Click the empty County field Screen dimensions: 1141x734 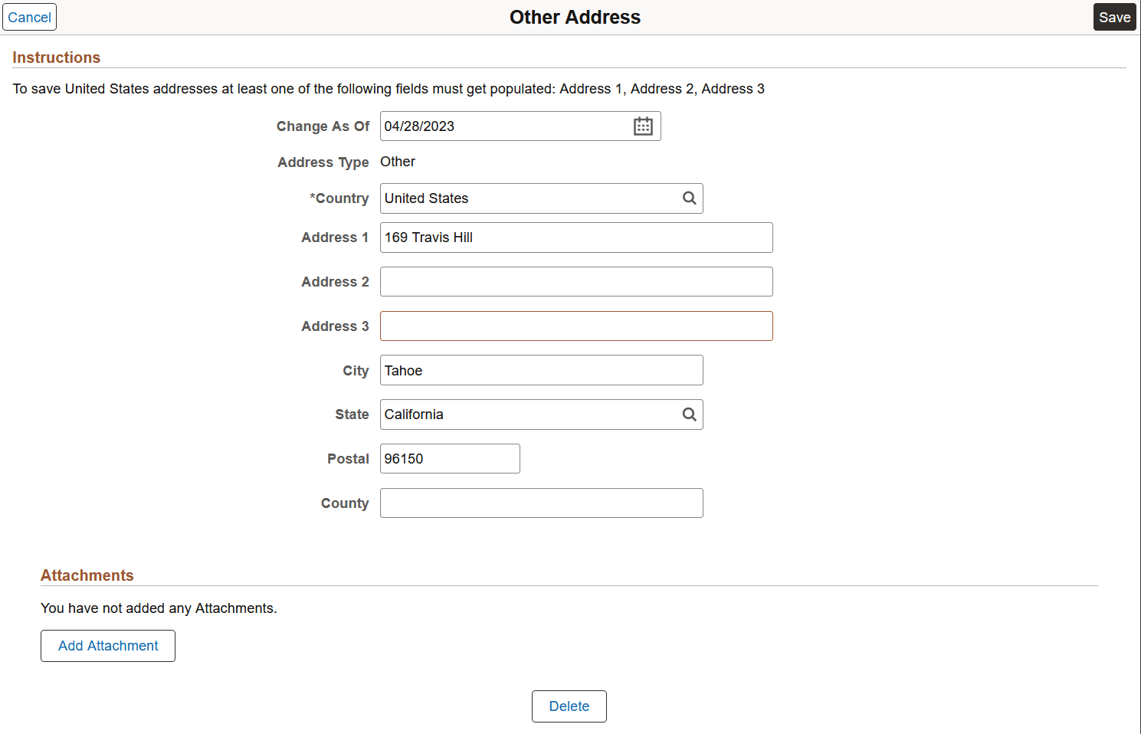click(540, 503)
